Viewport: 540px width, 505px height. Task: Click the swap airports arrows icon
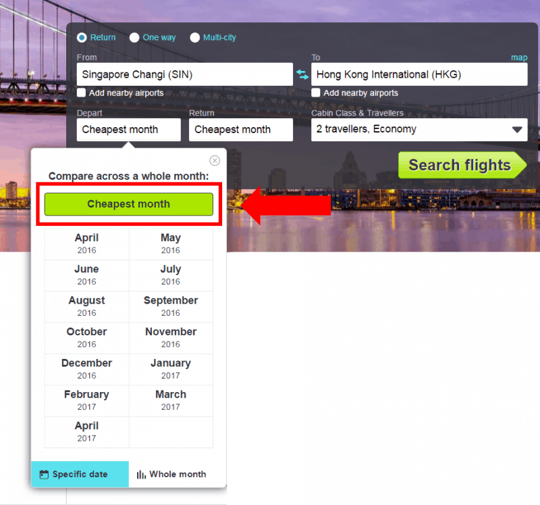302,74
